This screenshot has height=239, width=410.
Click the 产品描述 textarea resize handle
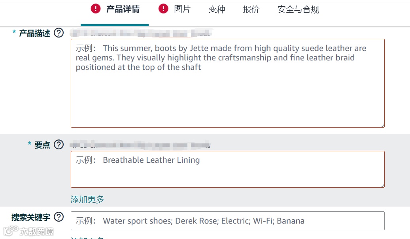click(382, 125)
